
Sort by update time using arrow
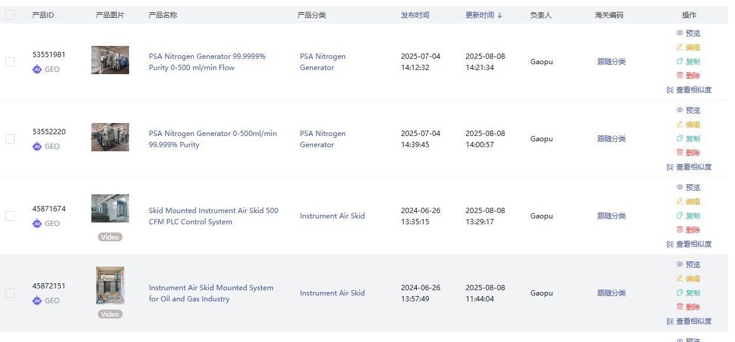click(500, 15)
